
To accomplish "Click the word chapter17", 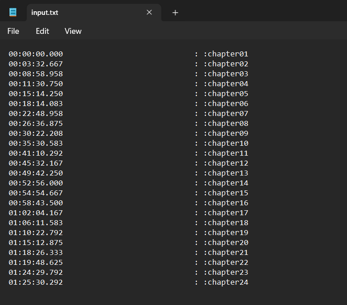I will coord(228,213).
